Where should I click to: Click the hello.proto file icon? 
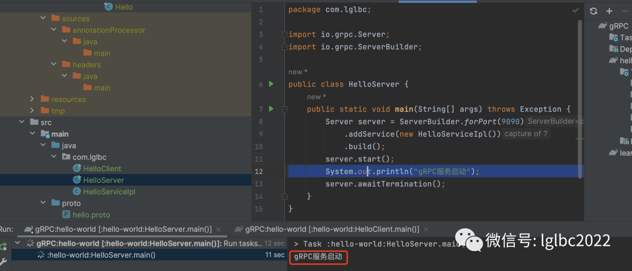[x=66, y=215]
